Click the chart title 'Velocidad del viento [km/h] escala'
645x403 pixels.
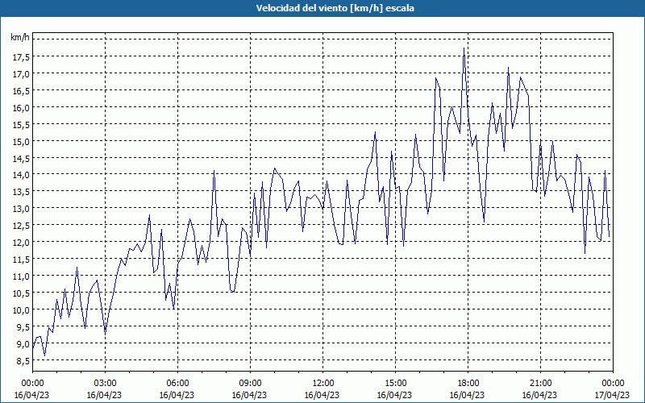[x=335, y=8]
